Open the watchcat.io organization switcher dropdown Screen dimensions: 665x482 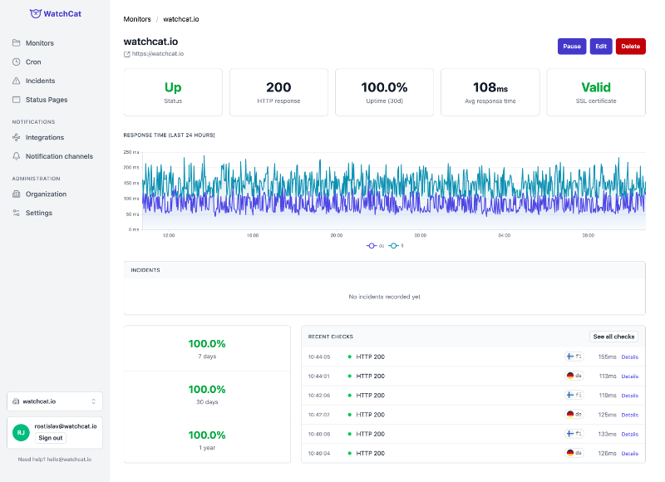(55, 401)
